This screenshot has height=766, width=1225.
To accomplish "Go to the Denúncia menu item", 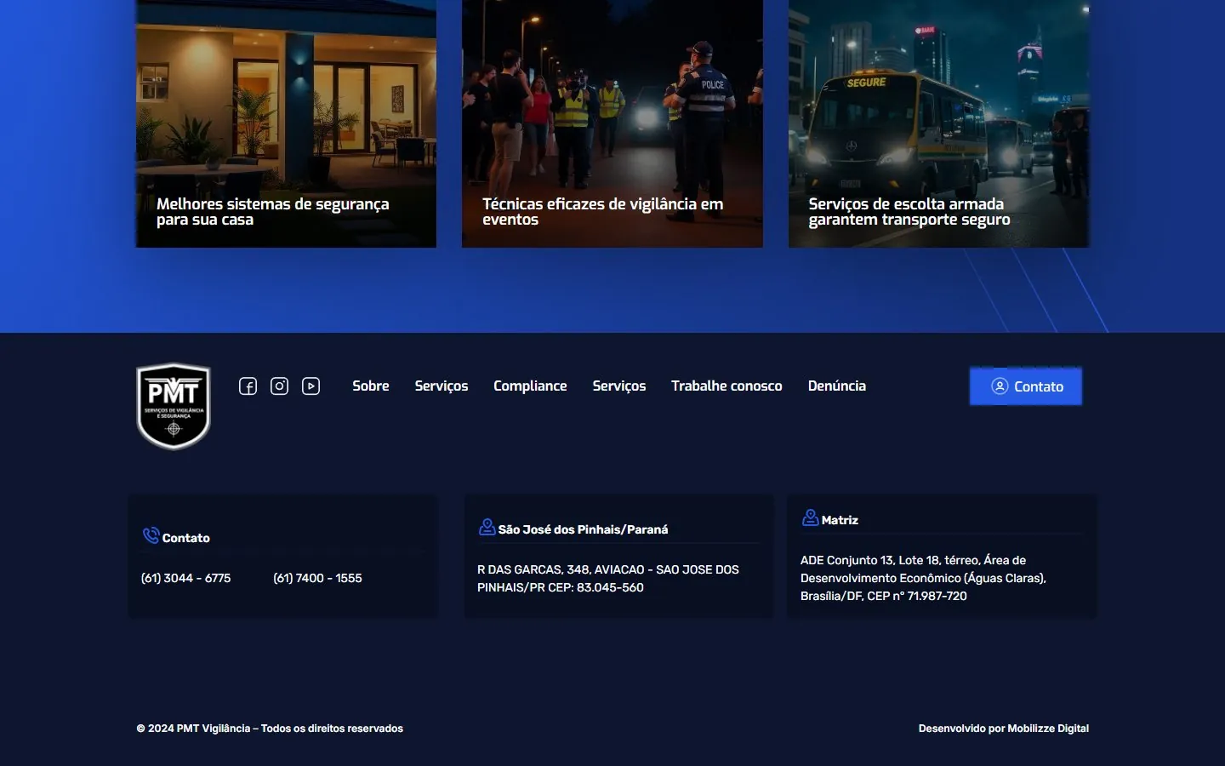I will tap(837, 386).
